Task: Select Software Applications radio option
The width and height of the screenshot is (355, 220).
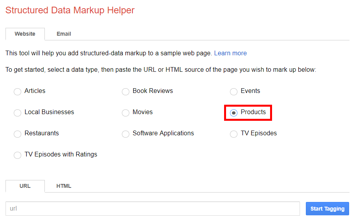Action: tap(126, 134)
